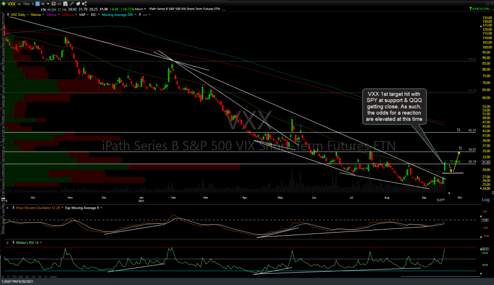Click the small triangle marker below latest candle

click(x=449, y=193)
